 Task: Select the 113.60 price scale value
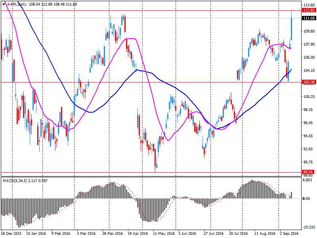[x=309, y=5]
